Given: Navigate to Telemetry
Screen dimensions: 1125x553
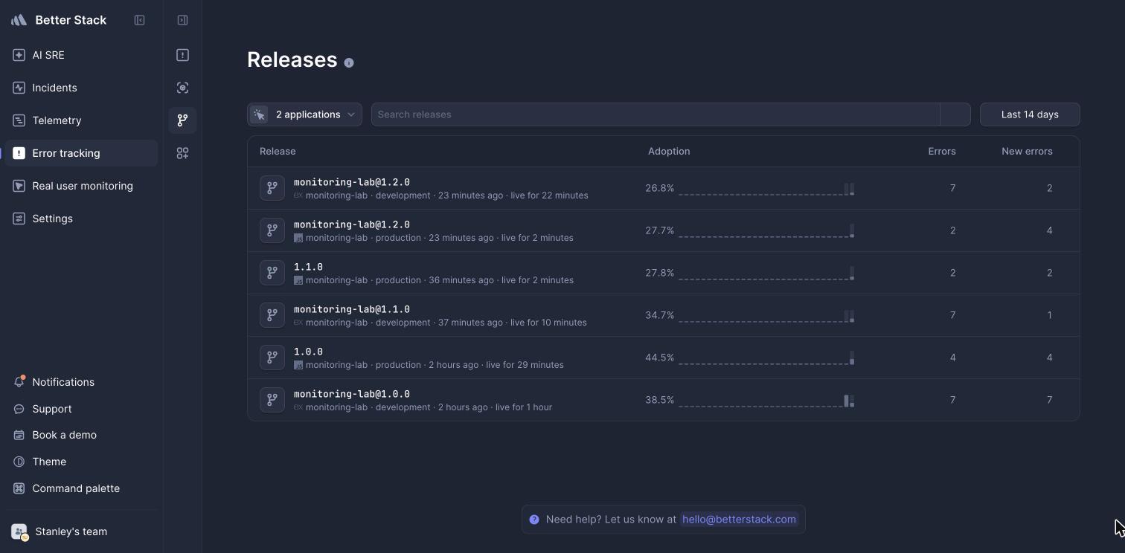Looking at the screenshot, I should click(81, 120).
